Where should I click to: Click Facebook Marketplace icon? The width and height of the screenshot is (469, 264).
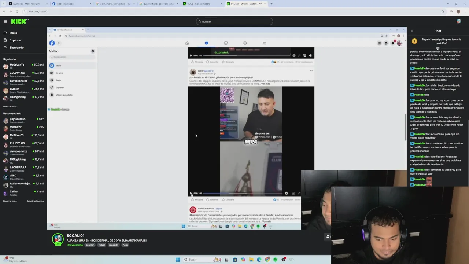226,43
